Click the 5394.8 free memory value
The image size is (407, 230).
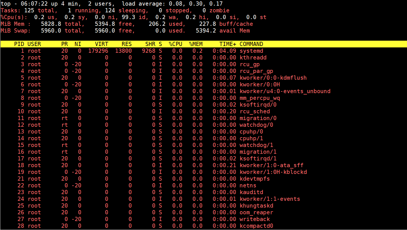[x=105, y=24]
